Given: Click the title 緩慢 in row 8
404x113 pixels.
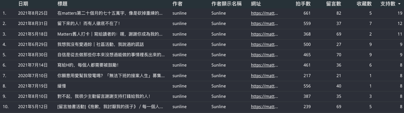Looking at the screenshot, I should pyautogui.click(x=62, y=86).
